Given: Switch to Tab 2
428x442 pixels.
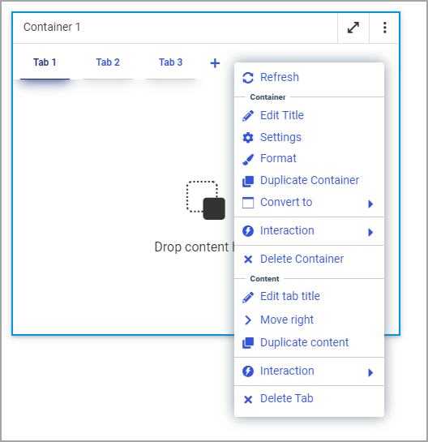Looking at the screenshot, I should tap(108, 62).
